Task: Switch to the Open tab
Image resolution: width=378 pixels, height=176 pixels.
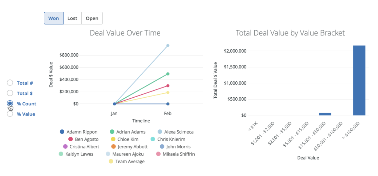Action: pyautogui.click(x=92, y=18)
